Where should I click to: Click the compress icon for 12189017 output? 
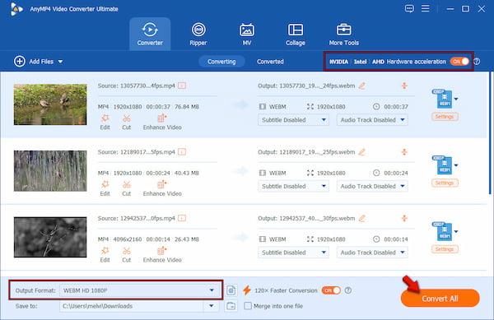pos(404,152)
